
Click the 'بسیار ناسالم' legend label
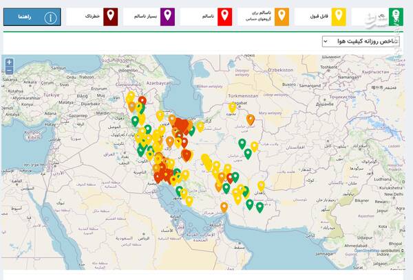[144, 16]
